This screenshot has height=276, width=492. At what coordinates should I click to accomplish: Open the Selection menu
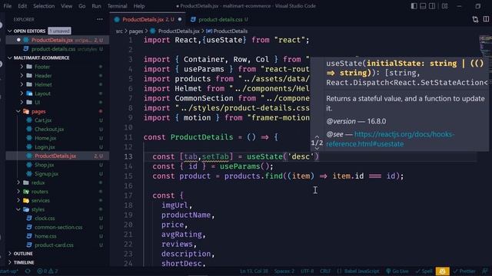click(44, 6)
